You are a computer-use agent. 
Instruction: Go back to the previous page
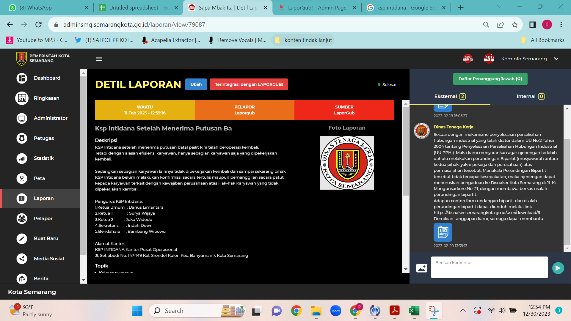point(10,25)
